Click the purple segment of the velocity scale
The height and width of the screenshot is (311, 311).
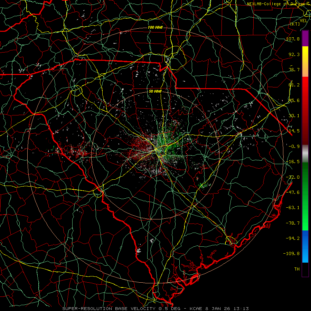[x=305, y=38]
